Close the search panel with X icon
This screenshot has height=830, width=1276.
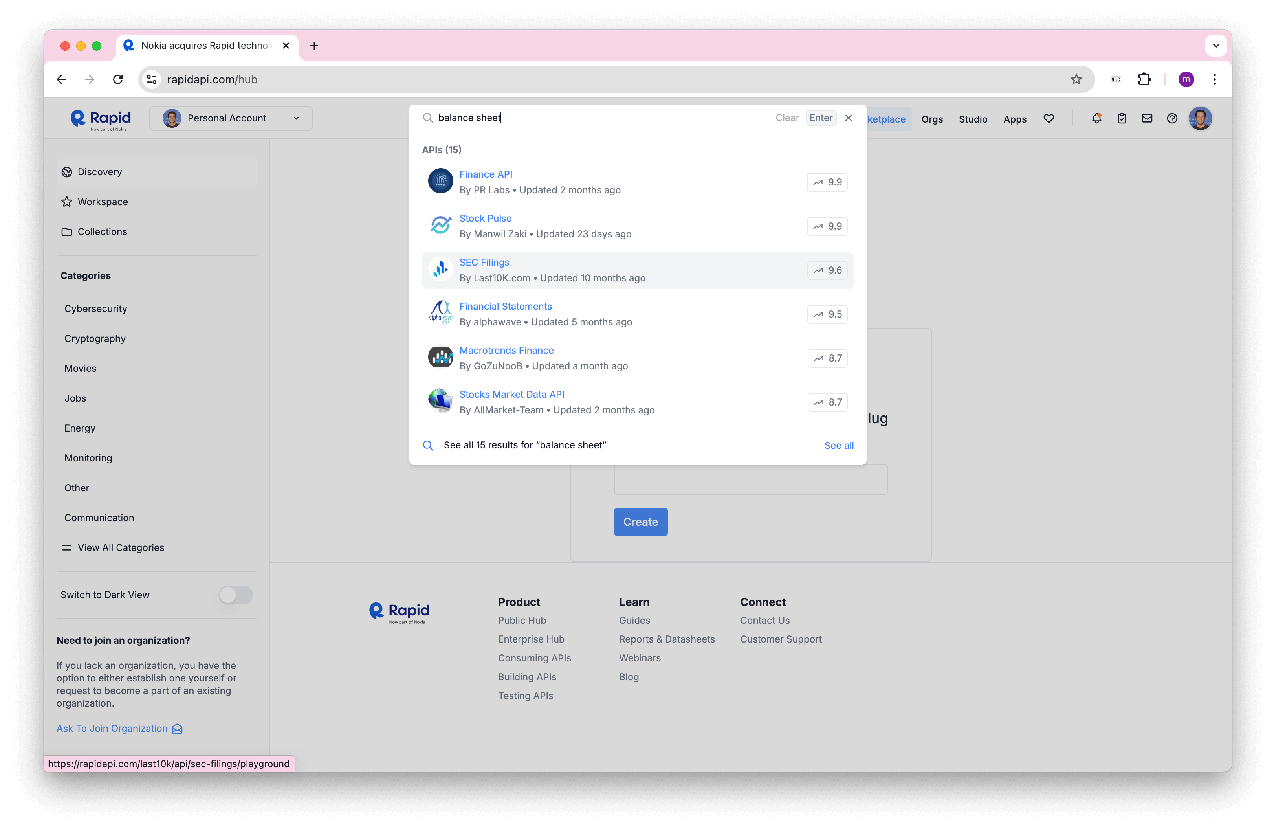(849, 118)
